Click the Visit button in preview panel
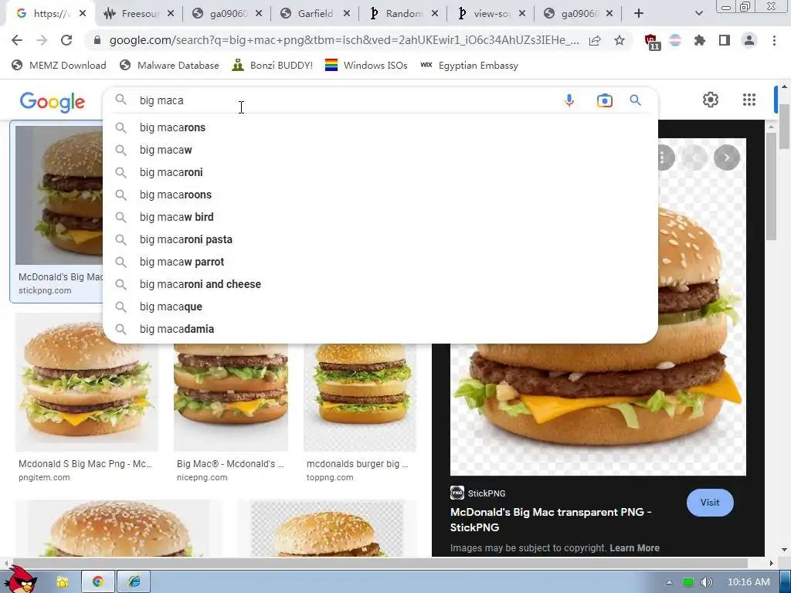 [x=710, y=502]
